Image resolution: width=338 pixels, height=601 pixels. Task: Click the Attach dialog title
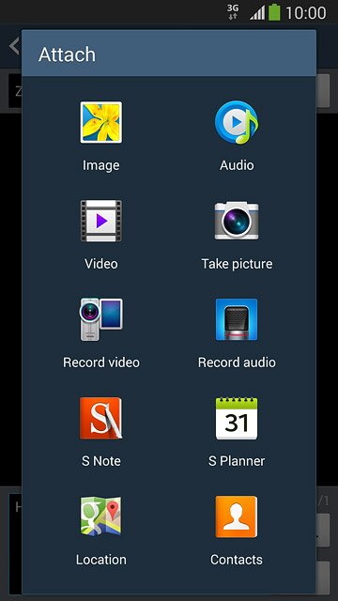click(67, 54)
